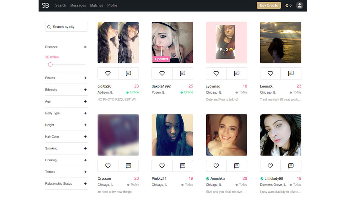This screenshot has width=346, height=202.
Task: Like qiqi0220's profile with heart icon
Action: 108,73
